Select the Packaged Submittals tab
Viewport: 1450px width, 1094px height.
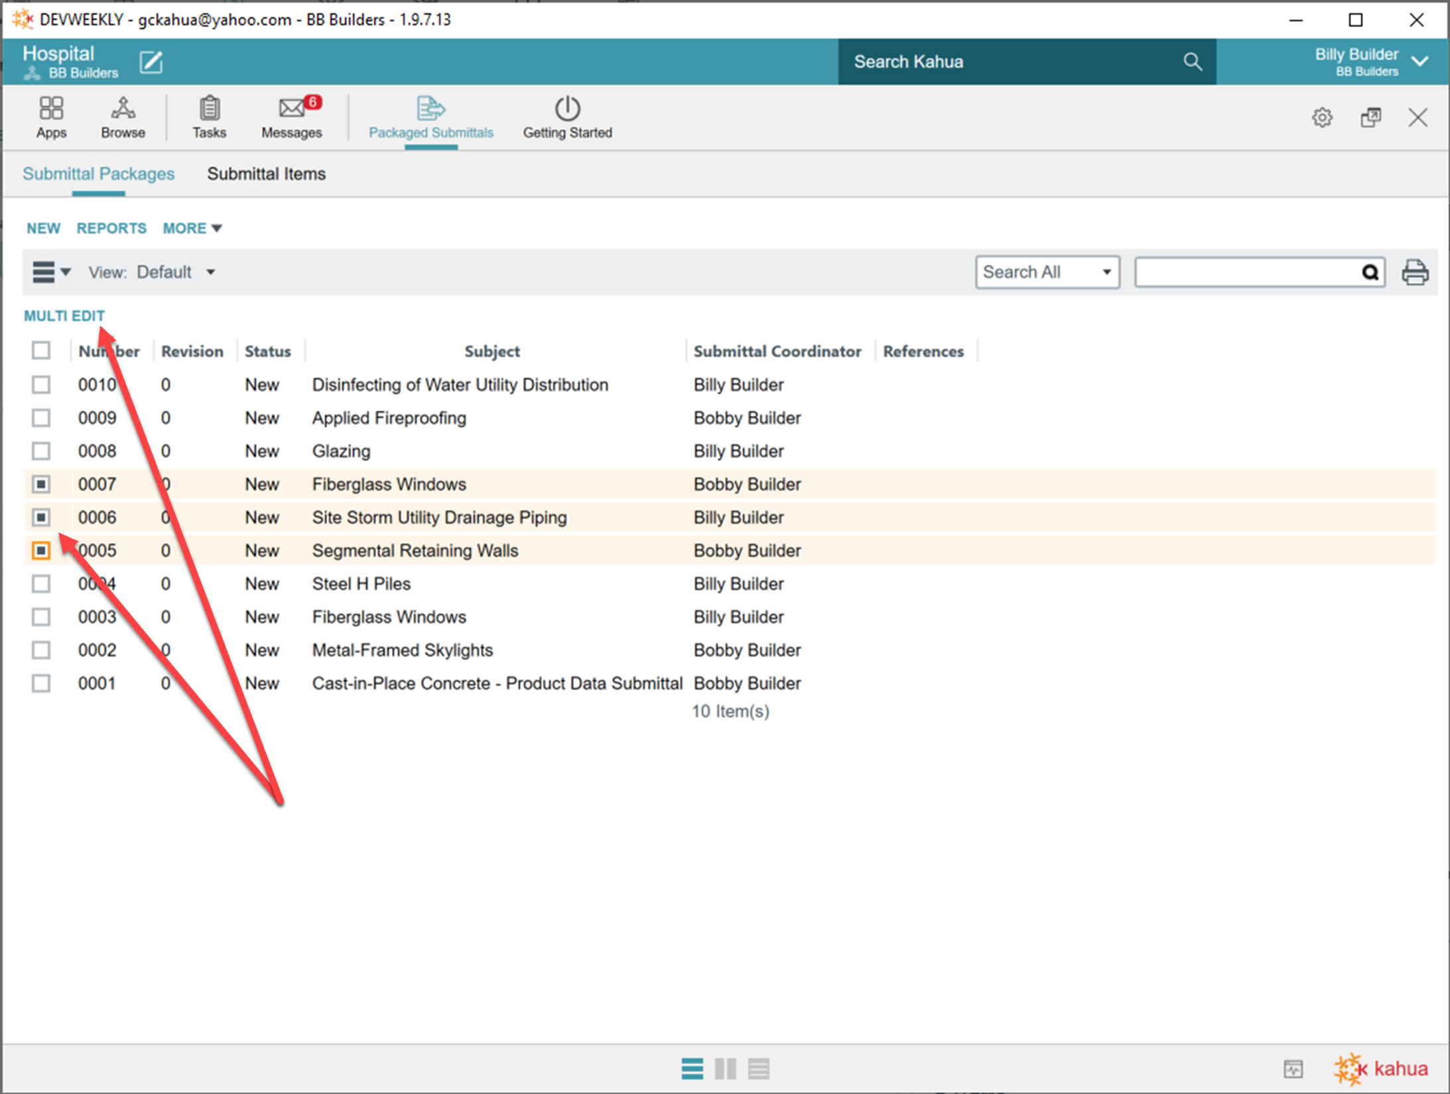pyautogui.click(x=430, y=118)
